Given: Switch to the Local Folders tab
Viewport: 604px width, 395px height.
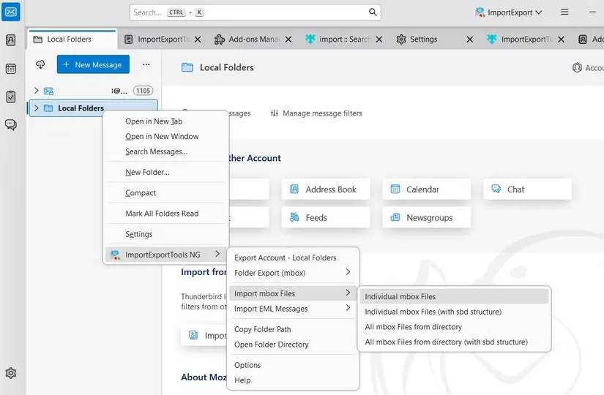Looking at the screenshot, I should [72, 39].
